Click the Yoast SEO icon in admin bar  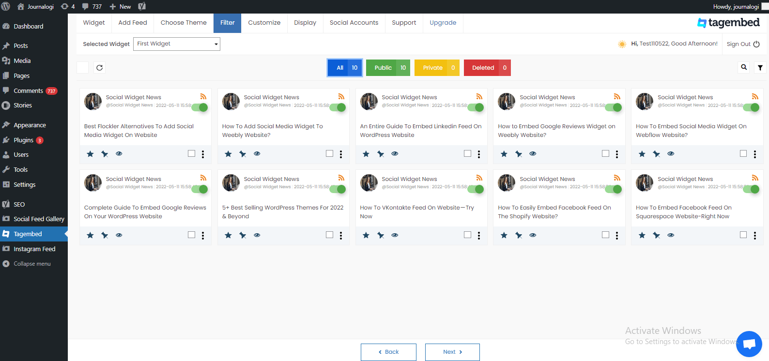point(142,7)
